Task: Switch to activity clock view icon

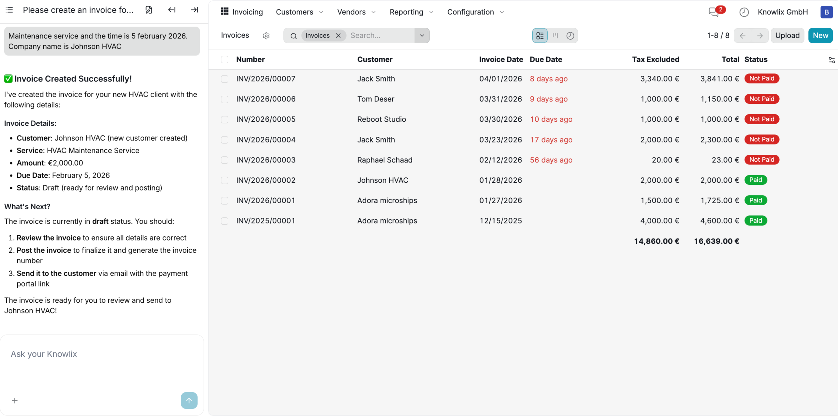Action: (x=570, y=36)
